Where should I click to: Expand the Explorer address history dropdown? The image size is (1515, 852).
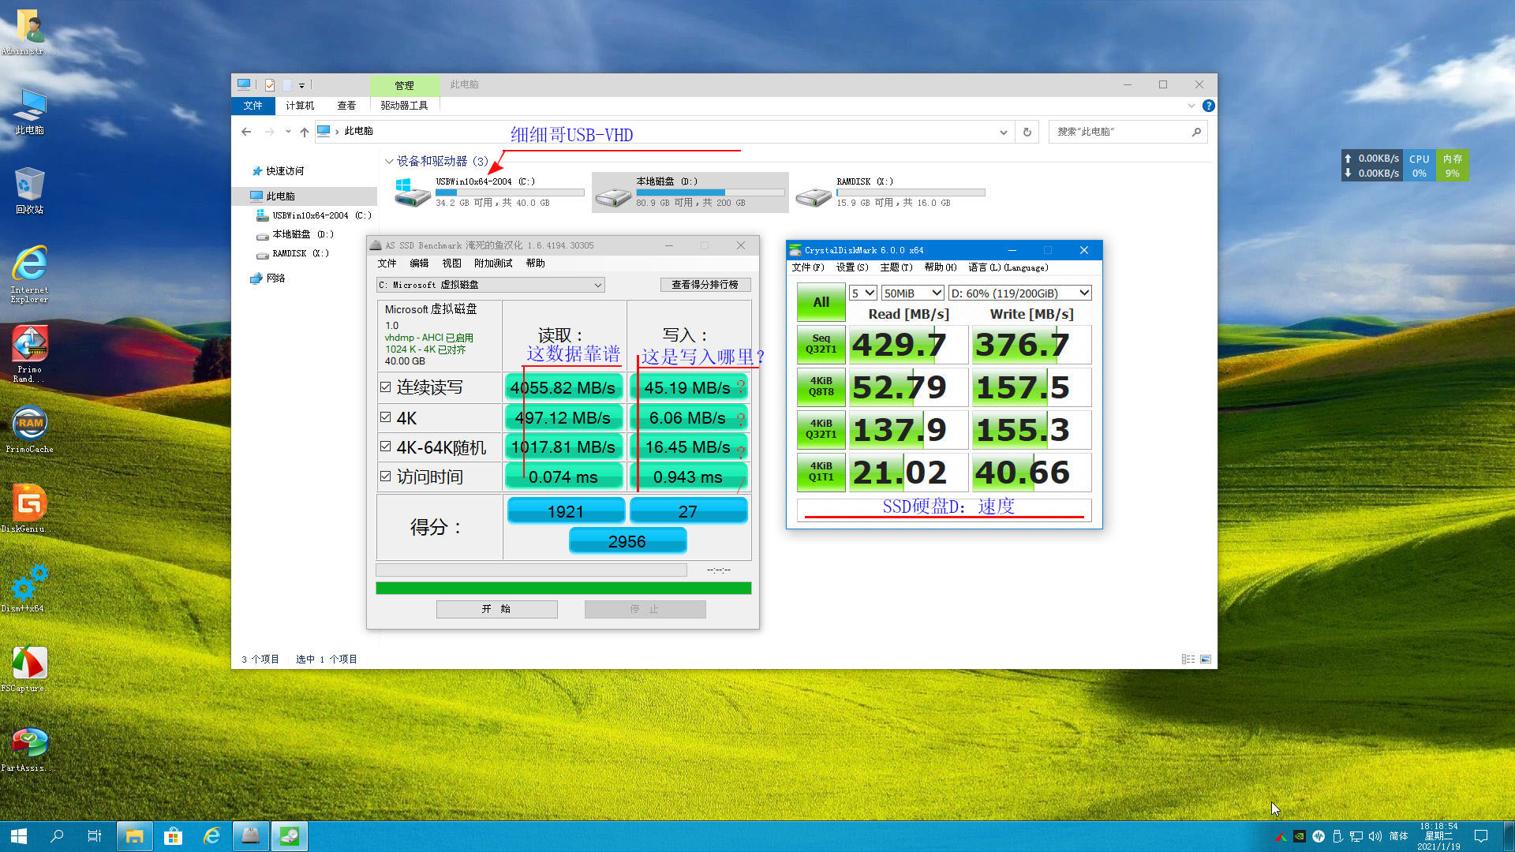click(x=1003, y=132)
